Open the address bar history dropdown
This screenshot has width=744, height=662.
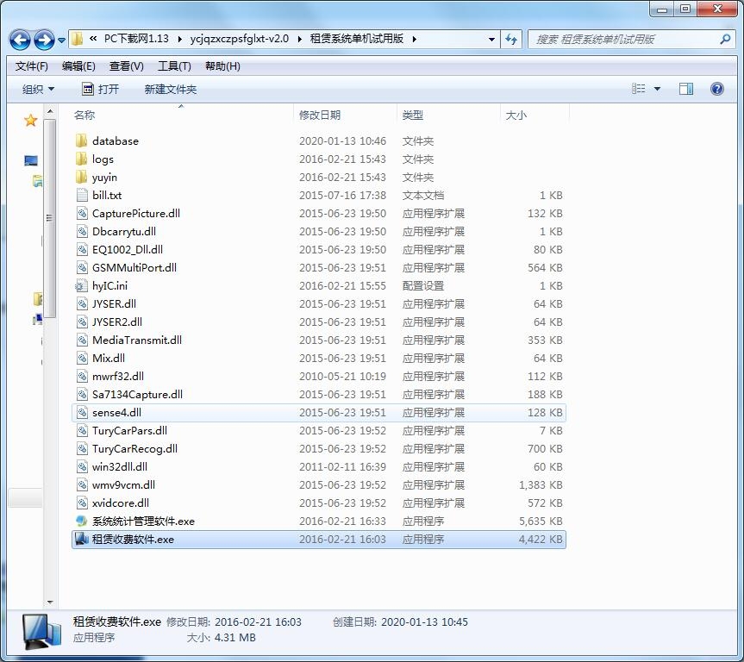pos(491,40)
